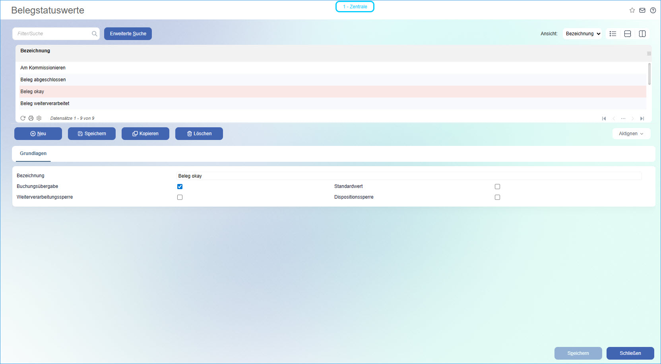This screenshot has height=364, width=661.
Task: Close the window with Schließen
Action: click(x=630, y=353)
